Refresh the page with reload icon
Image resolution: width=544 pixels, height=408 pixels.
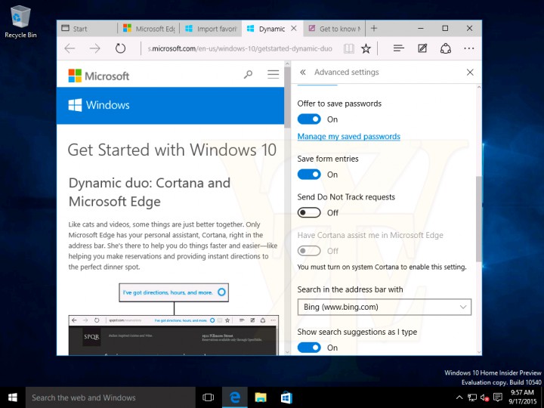tap(120, 48)
